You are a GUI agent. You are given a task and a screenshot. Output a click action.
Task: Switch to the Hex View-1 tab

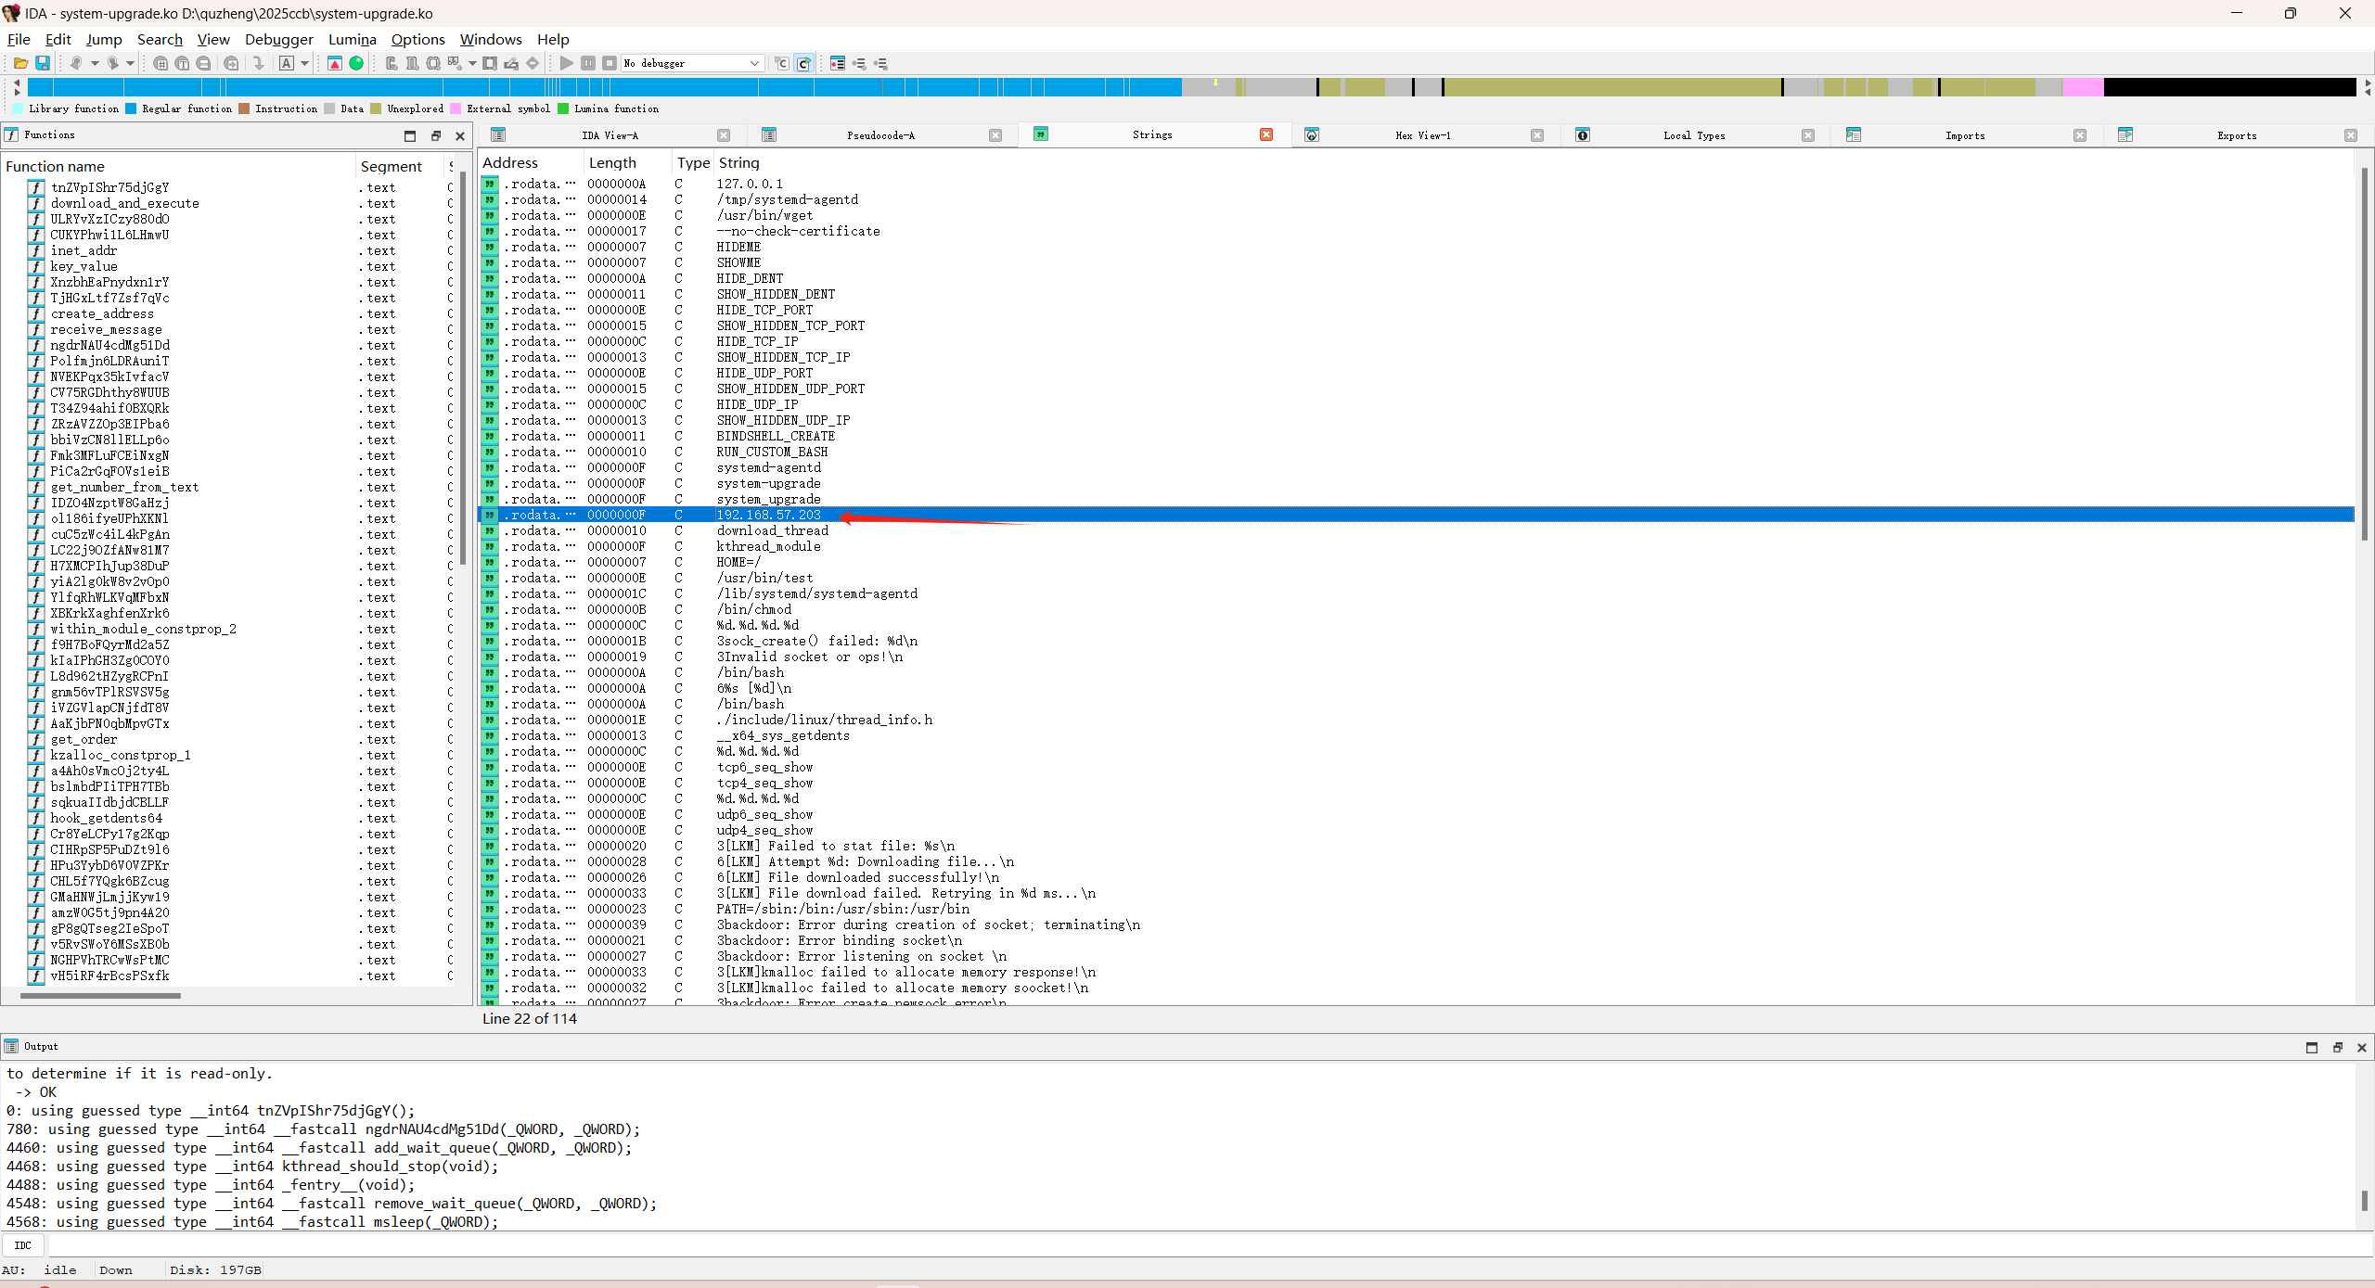tap(1421, 135)
